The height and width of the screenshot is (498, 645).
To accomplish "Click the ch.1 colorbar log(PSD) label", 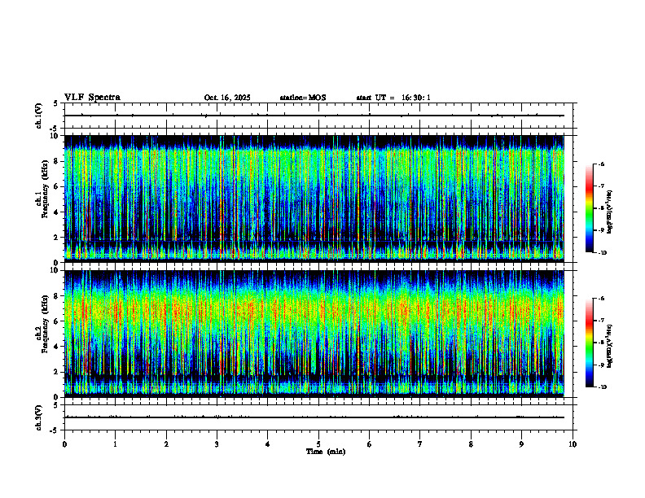I will tap(610, 212).
